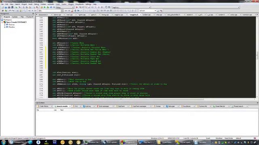Open the function list dropdown
Viewport: 259px width, 145px height.
(x=195, y=7)
